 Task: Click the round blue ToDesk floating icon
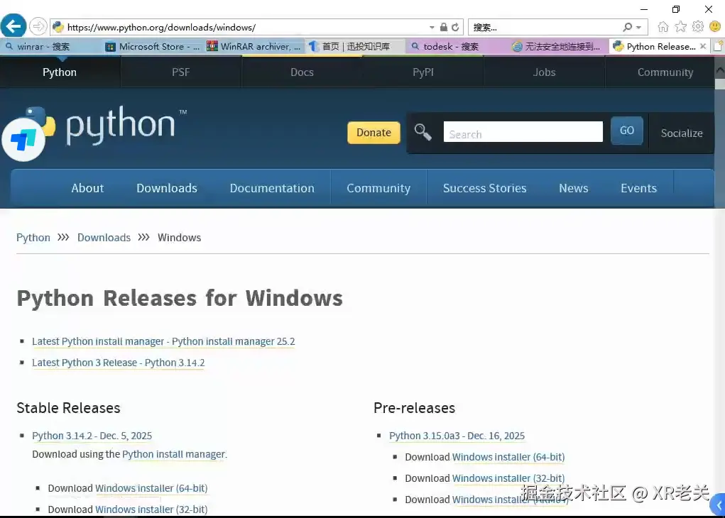coord(23,140)
